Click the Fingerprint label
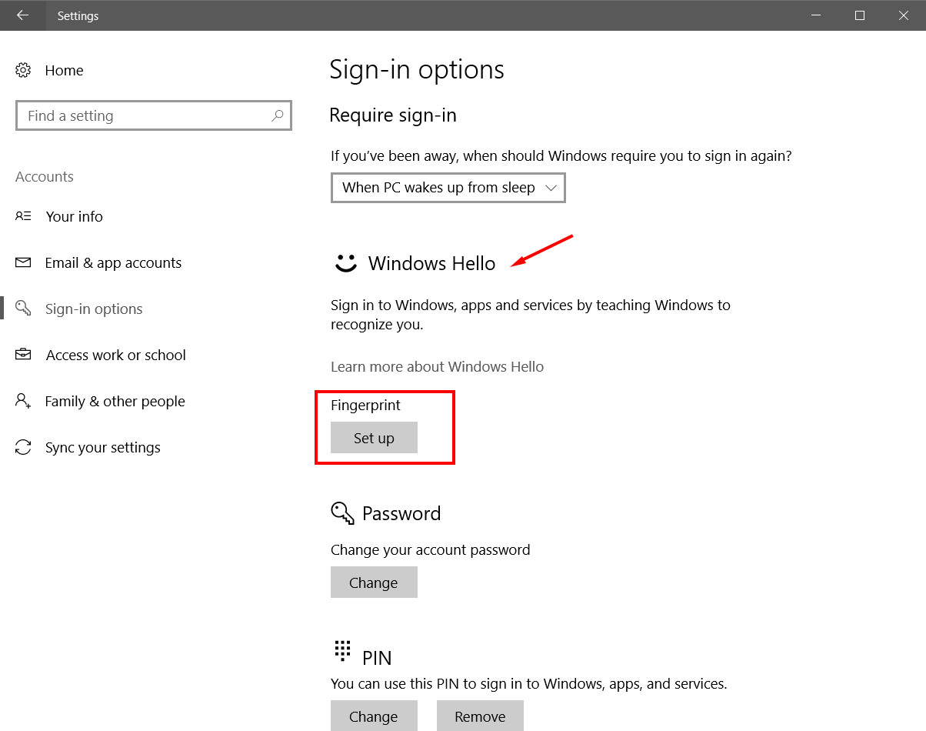 [365, 406]
